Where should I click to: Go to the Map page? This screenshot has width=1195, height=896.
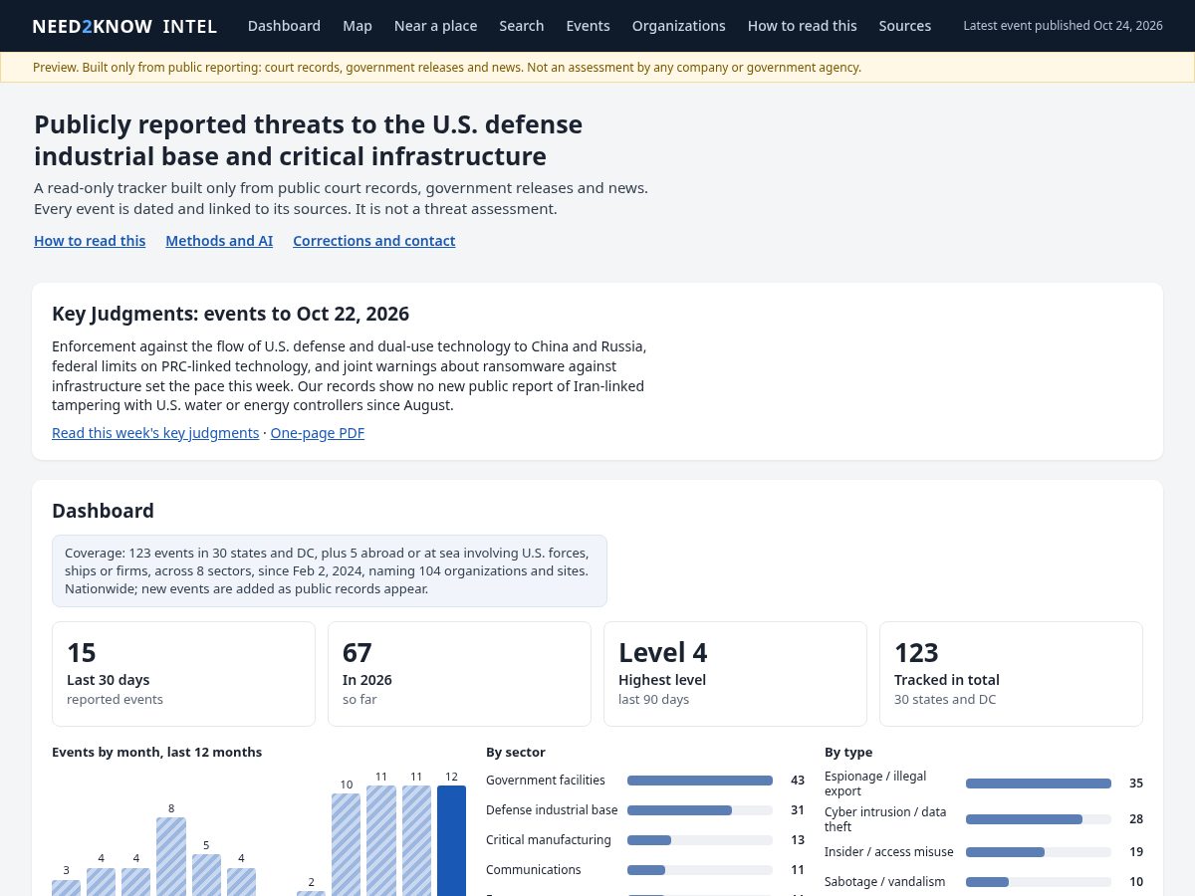(358, 26)
